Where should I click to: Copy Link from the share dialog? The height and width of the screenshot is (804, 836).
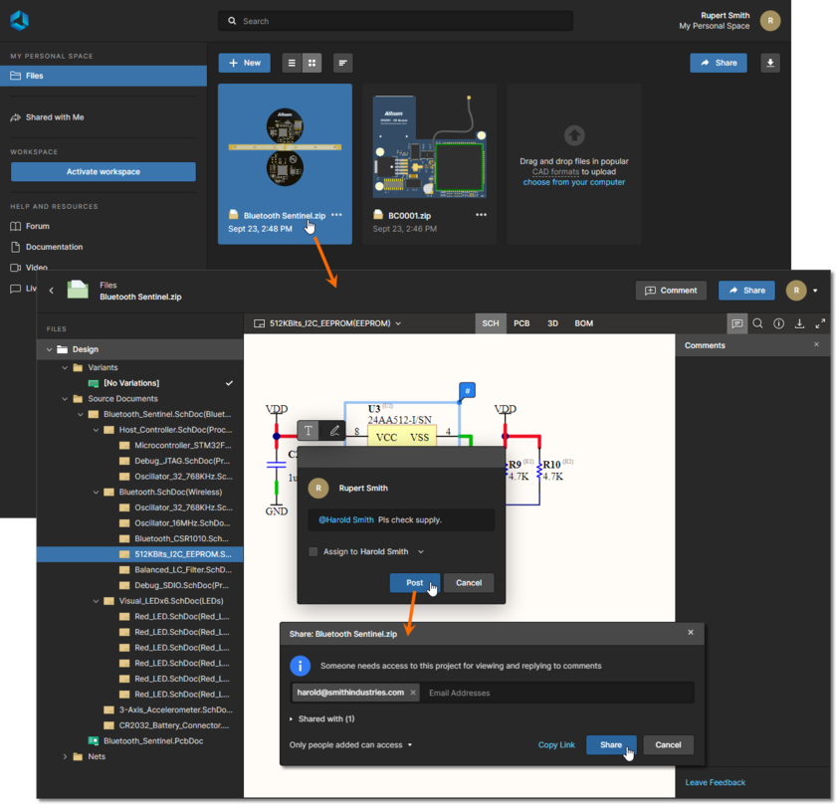[557, 744]
